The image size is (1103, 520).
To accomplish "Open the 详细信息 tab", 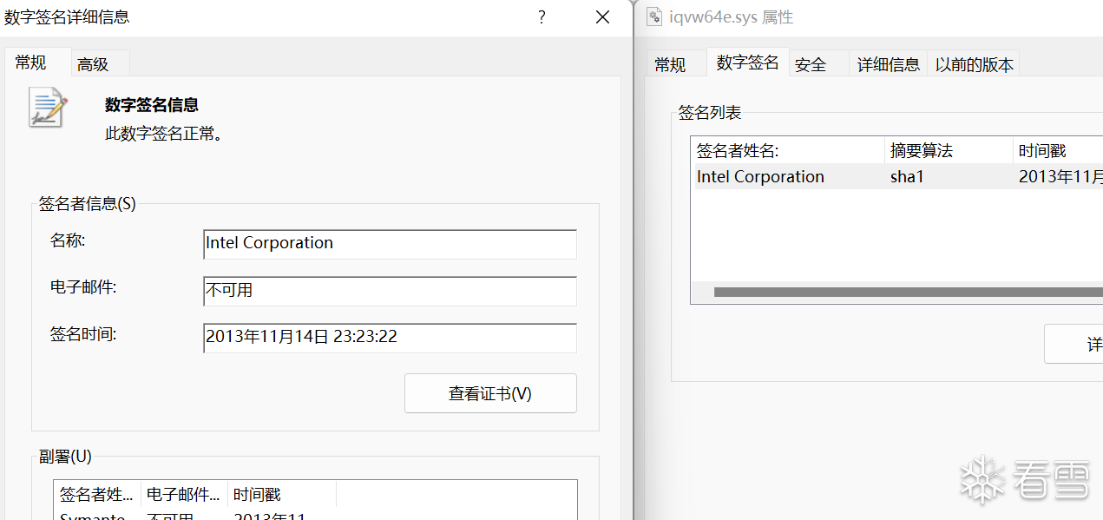I will tap(888, 65).
